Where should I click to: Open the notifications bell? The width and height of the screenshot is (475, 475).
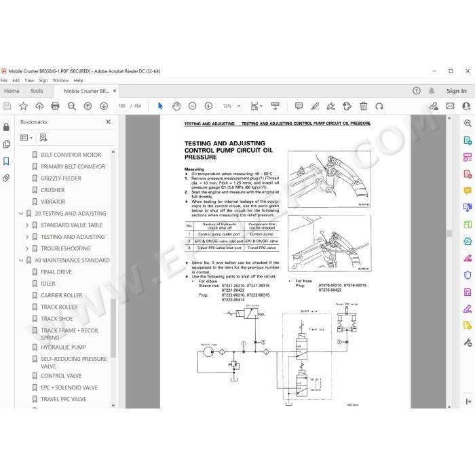(x=432, y=90)
